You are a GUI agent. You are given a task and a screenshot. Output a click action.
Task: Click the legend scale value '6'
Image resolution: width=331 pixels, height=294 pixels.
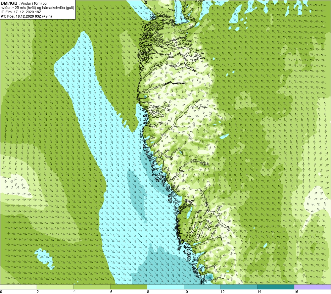click(x=111, y=292)
